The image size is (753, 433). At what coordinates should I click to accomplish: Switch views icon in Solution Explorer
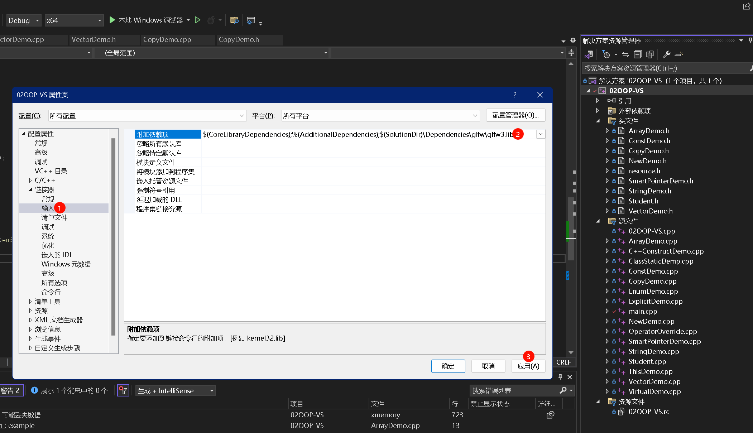(589, 54)
